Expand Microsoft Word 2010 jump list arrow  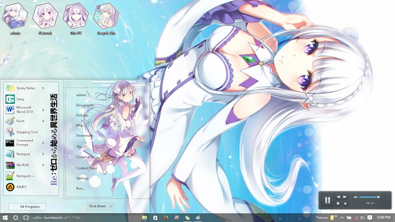coord(43,110)
